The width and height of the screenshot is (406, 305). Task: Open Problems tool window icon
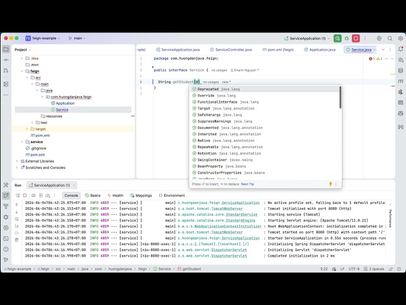6,249
